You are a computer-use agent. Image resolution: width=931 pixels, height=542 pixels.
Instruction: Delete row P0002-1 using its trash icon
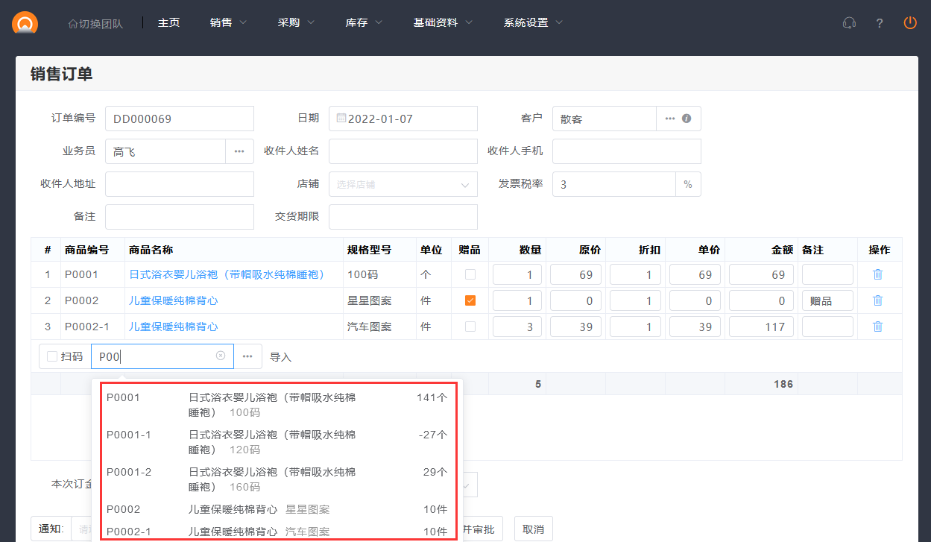click(x=878, y=327)
